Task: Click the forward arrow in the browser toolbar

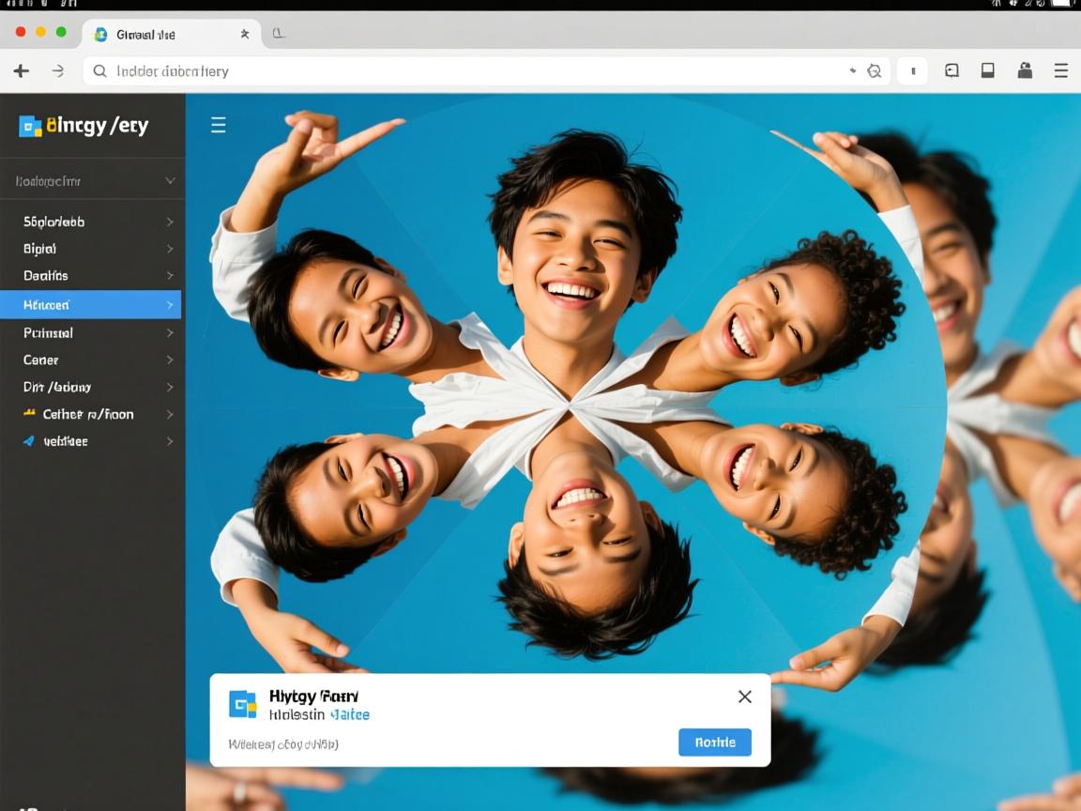Action: (58, 71)
